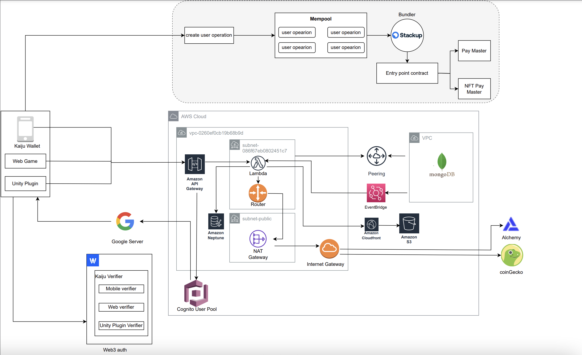Click the Amazon Neptune database icon
Screen dimensions: 582x355
click(216, 221)
